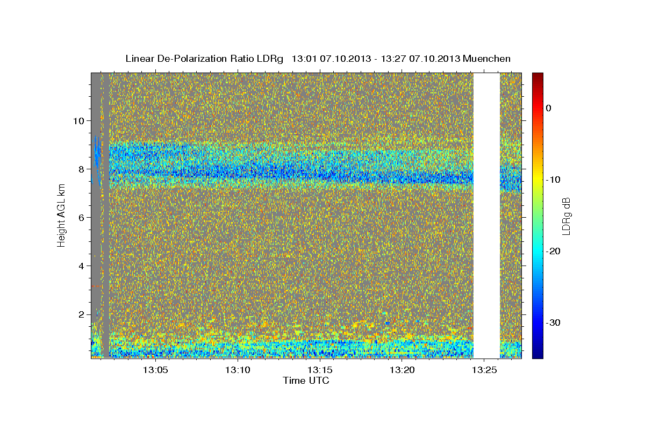Viewport: 645px width, 430px height.
Task: Click the date range text ending 'Muenchen'
Action: [x=401, y=59]
